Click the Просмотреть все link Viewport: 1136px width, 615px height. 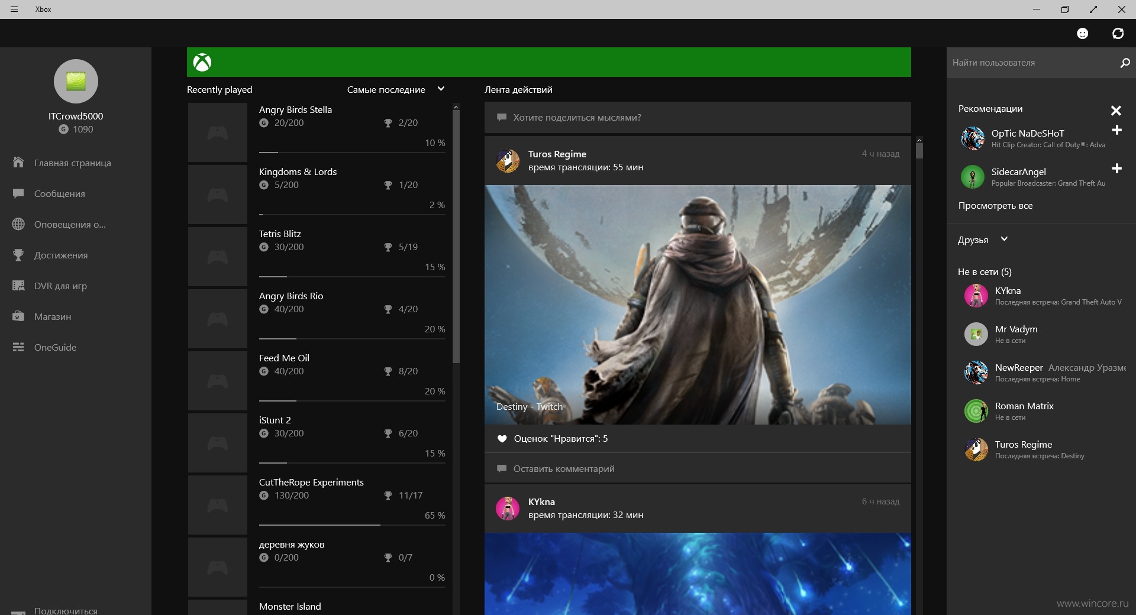point(995,205)
